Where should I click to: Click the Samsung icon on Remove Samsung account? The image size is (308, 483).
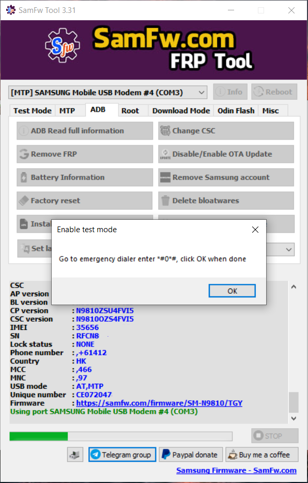(x=165, y=177)
